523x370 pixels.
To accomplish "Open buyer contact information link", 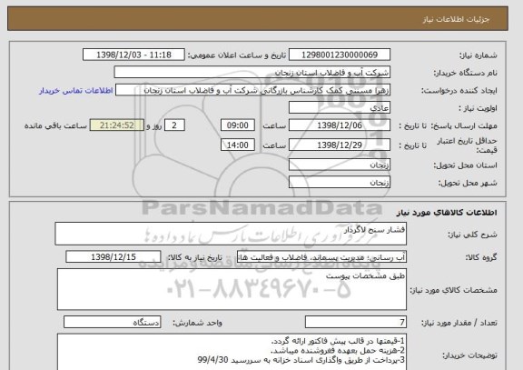I will [76, 91].
